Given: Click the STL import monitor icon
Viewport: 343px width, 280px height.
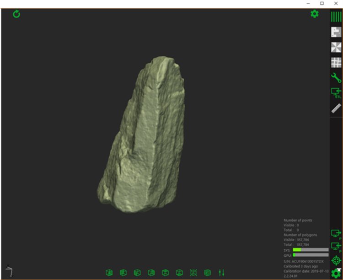Looking at the screenshot, I should [336, 93].
